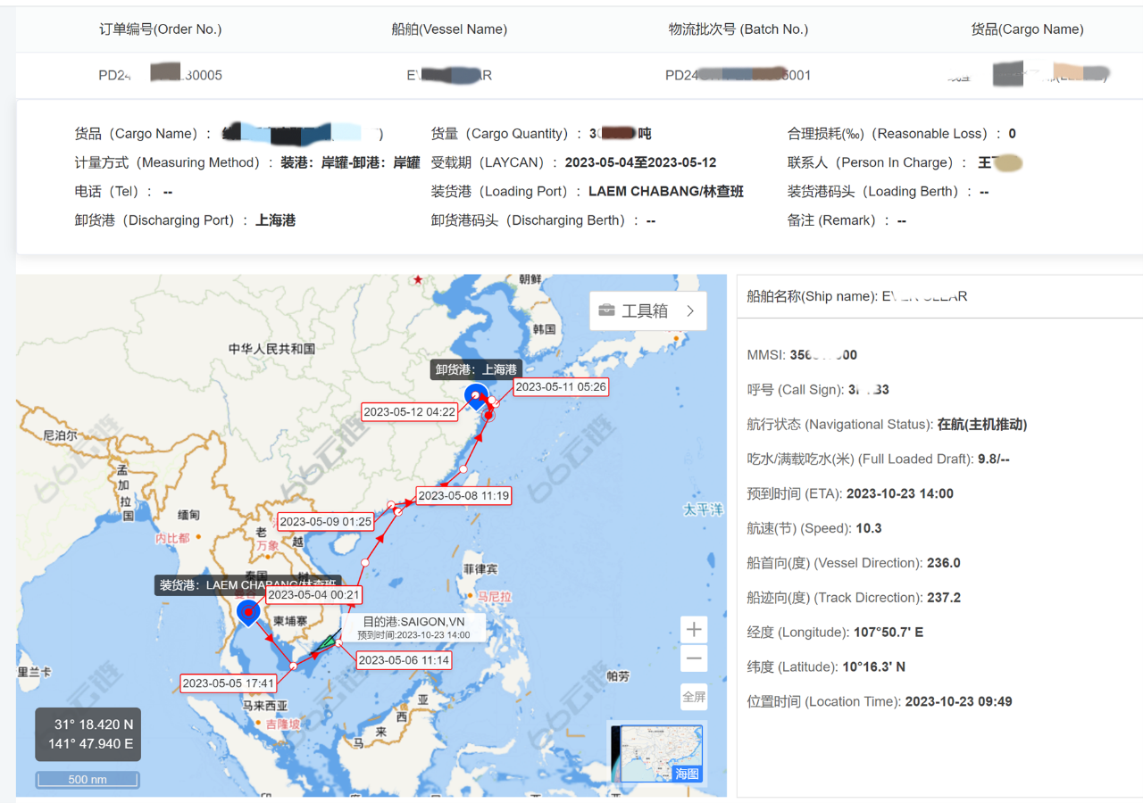Click the blue Laem Chabang loading port pin

pyautogui.click(x=247, y=611)
